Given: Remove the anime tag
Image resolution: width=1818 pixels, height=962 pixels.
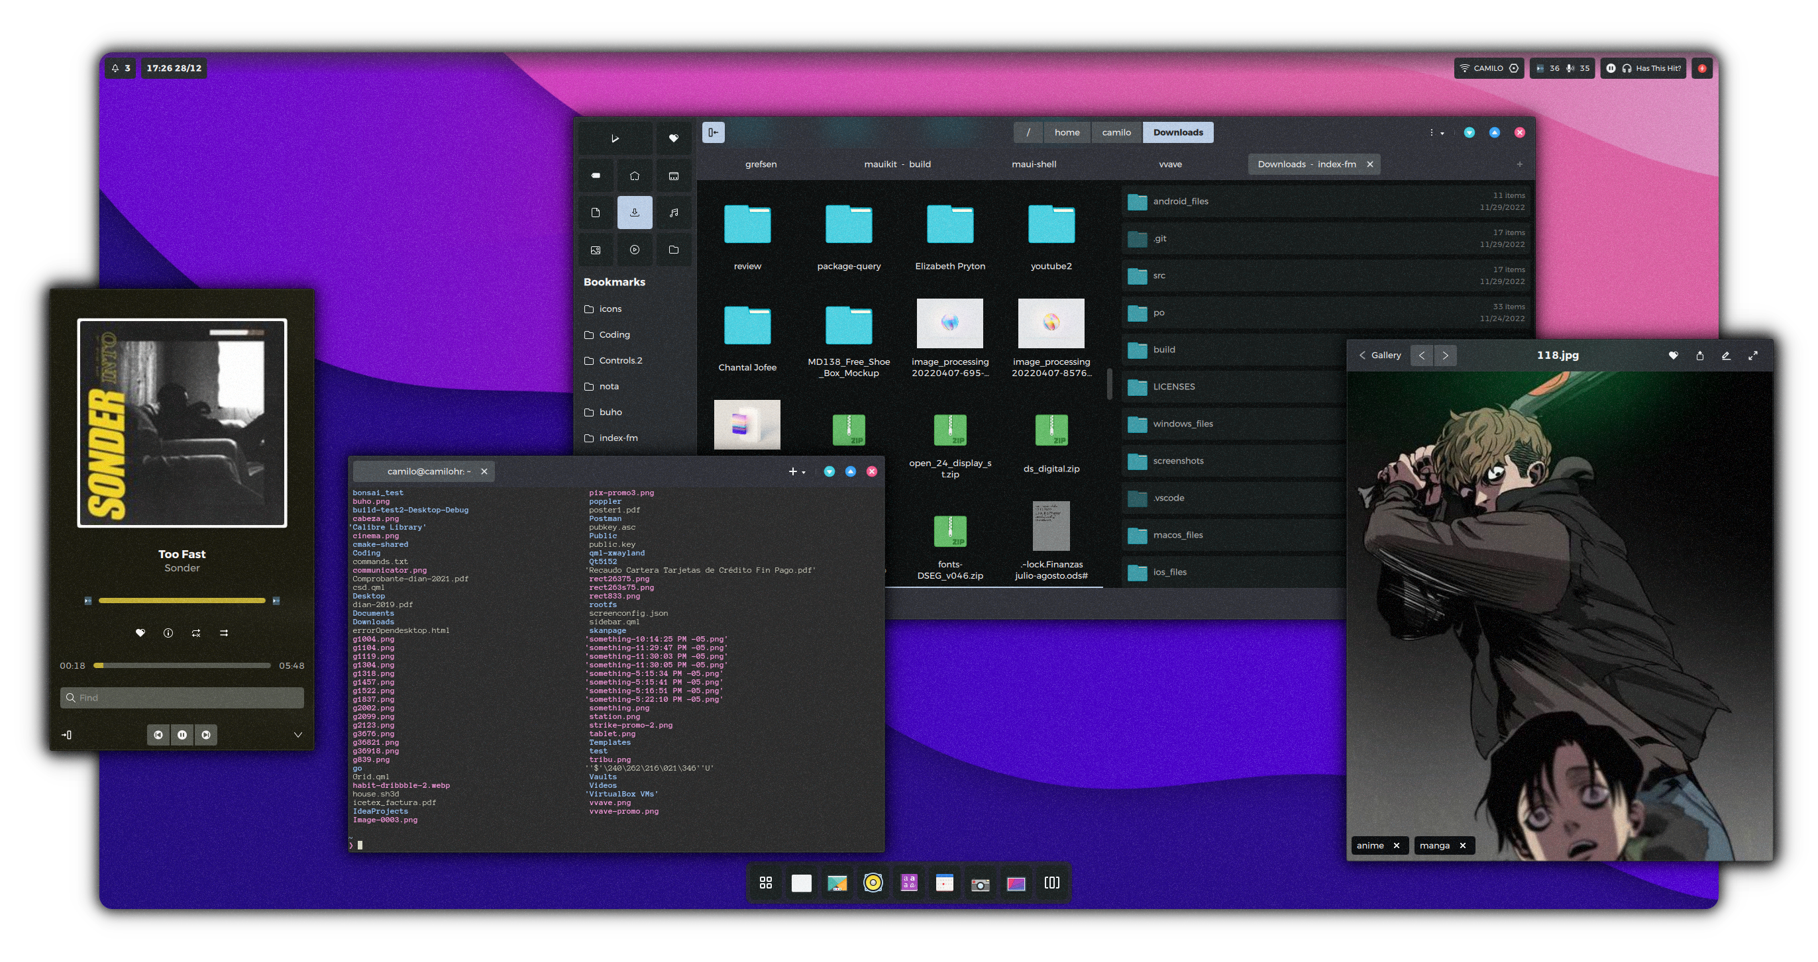Looking at the screenshot, I should tap(1395, 845).
